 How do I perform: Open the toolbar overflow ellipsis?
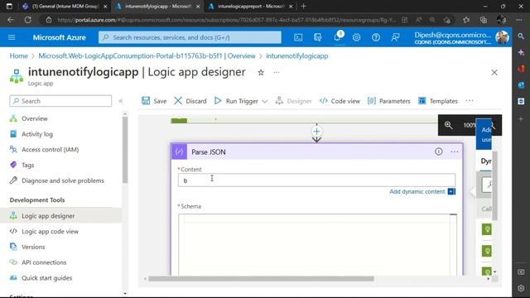tap(470, 101)
